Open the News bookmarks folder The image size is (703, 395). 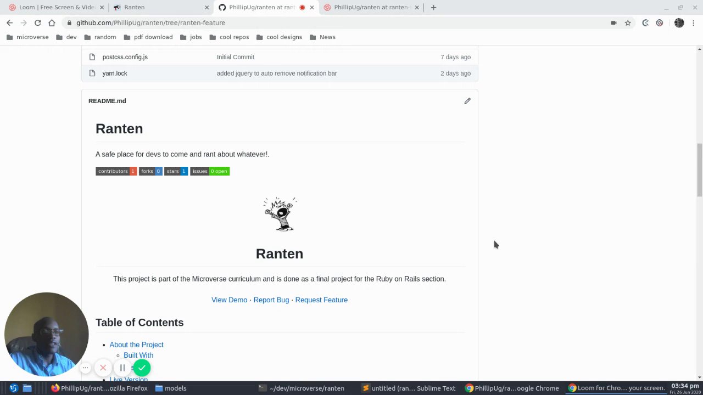[x=322, y=37]
